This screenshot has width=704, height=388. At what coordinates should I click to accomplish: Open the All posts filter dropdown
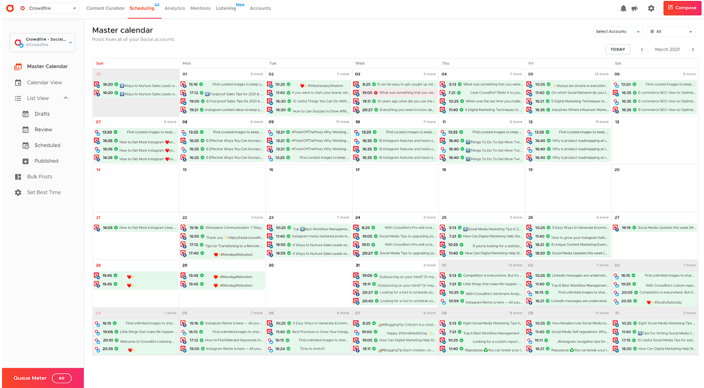[671, 32]
